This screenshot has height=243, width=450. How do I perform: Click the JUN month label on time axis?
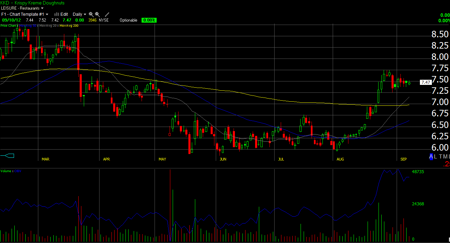click(223, 159)
